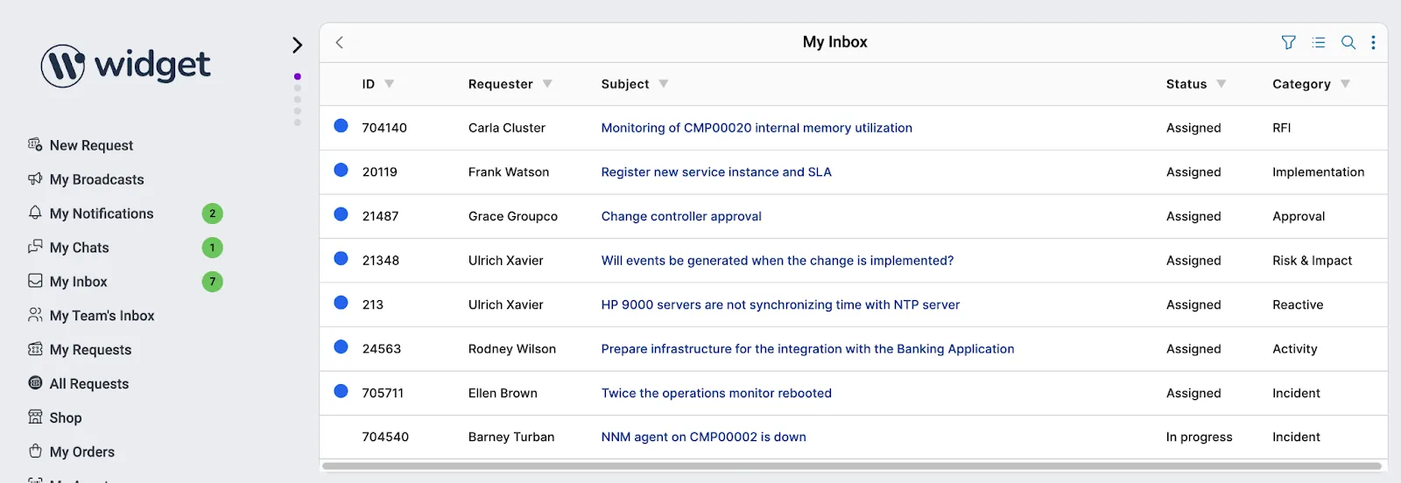
Task: Click the Shop storefront icon
Action: [x=35, y=417]
